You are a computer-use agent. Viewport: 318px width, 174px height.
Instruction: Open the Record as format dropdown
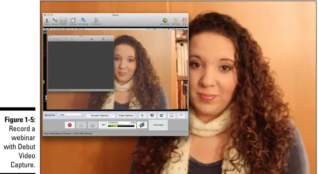tap(70, 115)
